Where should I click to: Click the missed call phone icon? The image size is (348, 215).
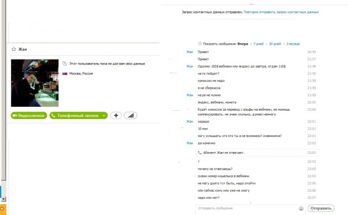(200, 152)
